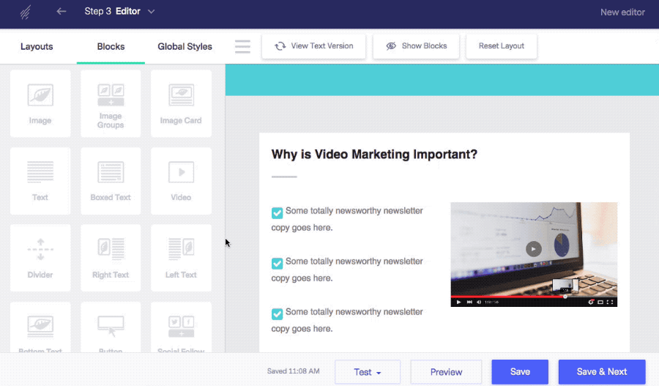Click the small play icon in video control bar
Image resolution: width=659 pixels, height=386 pixels.
coord(458,302)
